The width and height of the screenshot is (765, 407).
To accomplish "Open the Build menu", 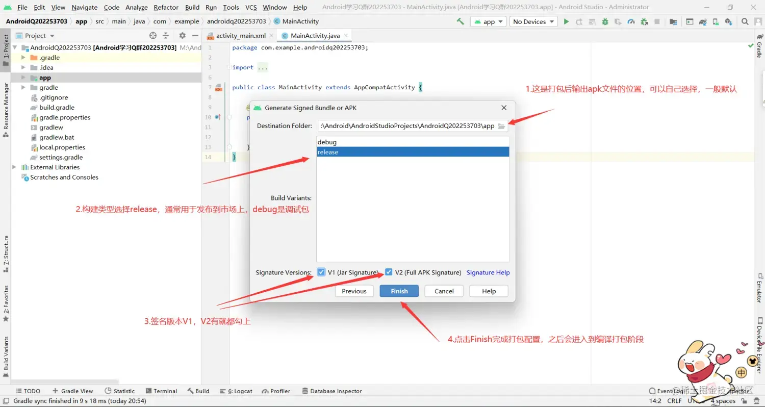I will (x=192, y=7).
